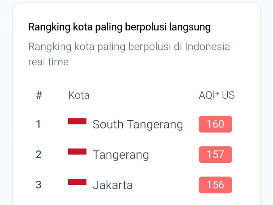
Task: Select the rank number 1
Action: pos(38,124)
